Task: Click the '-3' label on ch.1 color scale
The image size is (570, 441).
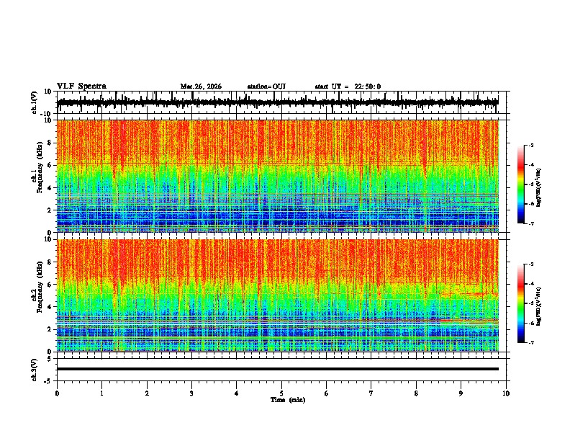Action: tap(531, 145)
